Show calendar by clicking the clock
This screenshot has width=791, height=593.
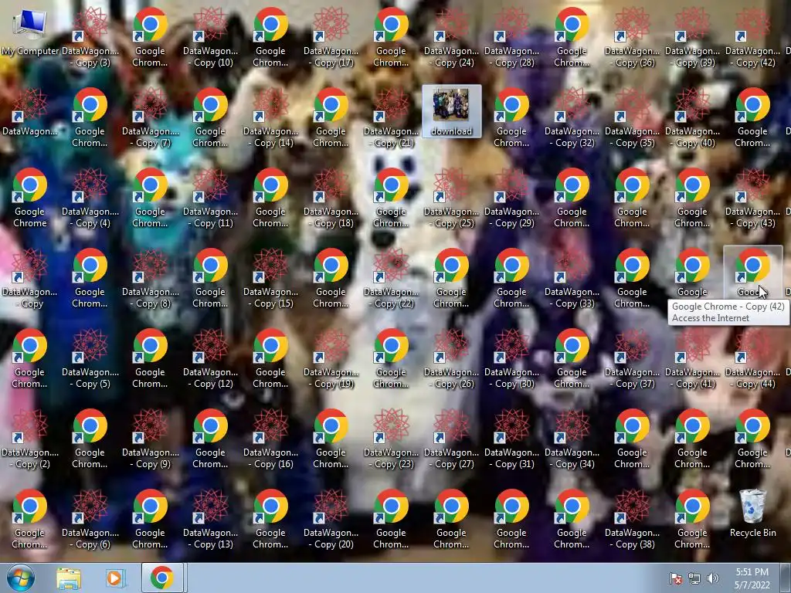pyautogui.click(x=752, y=578)
